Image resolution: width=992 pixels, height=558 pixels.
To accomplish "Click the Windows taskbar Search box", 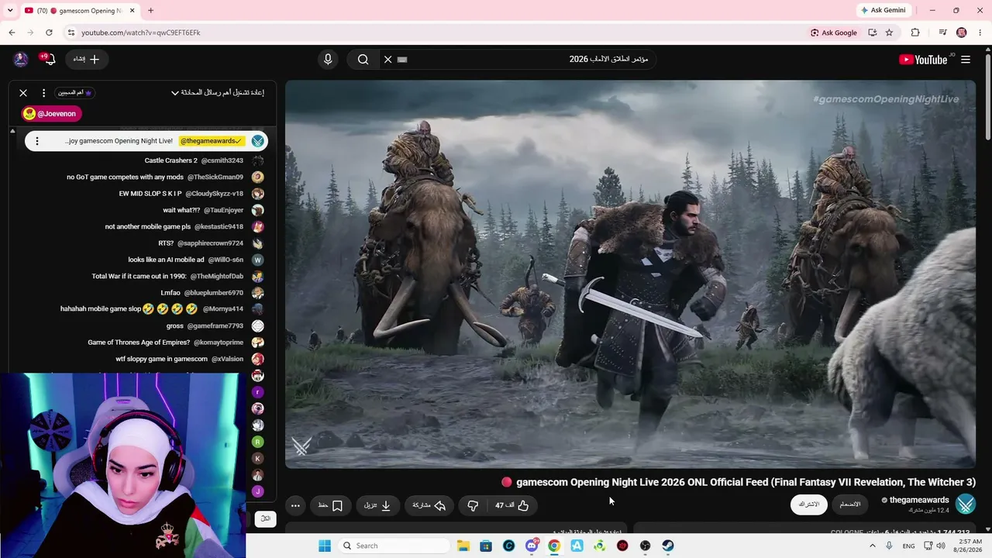I will tap(393, 546).
